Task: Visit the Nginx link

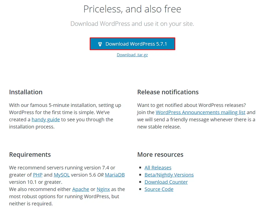Action: (x=103, y=189)
